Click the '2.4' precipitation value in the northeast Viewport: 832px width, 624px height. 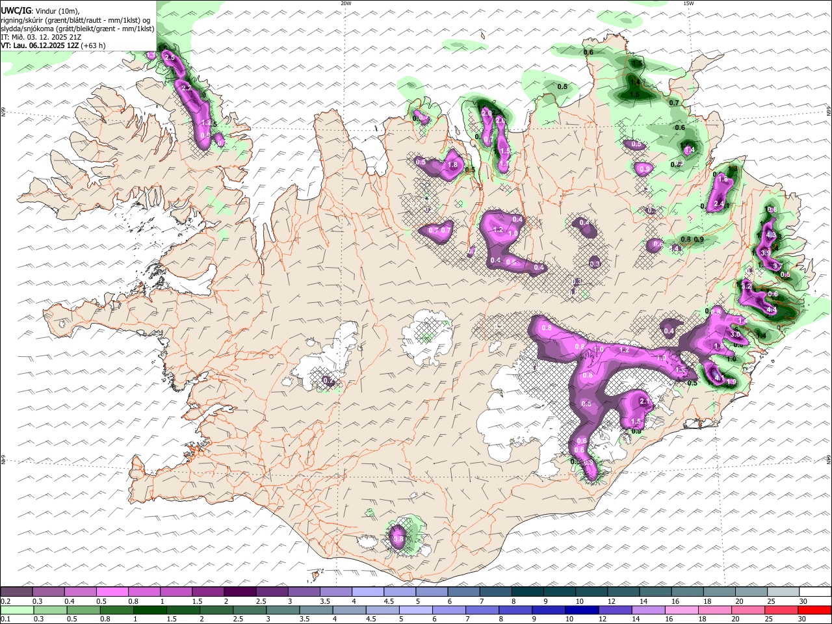[719, 204]
